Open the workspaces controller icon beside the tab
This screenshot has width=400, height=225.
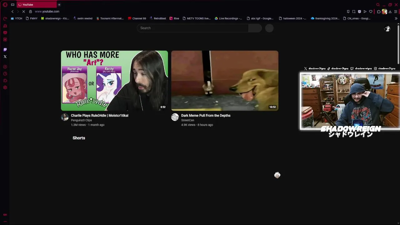click(x=12, y=5)
